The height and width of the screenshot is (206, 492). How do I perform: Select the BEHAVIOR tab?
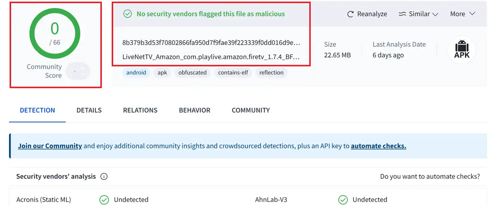[x=195, y=110]
